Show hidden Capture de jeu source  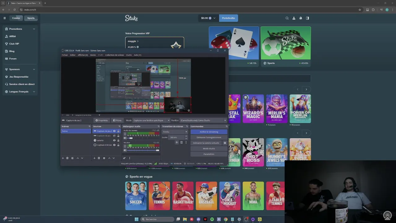coord(114,136)
